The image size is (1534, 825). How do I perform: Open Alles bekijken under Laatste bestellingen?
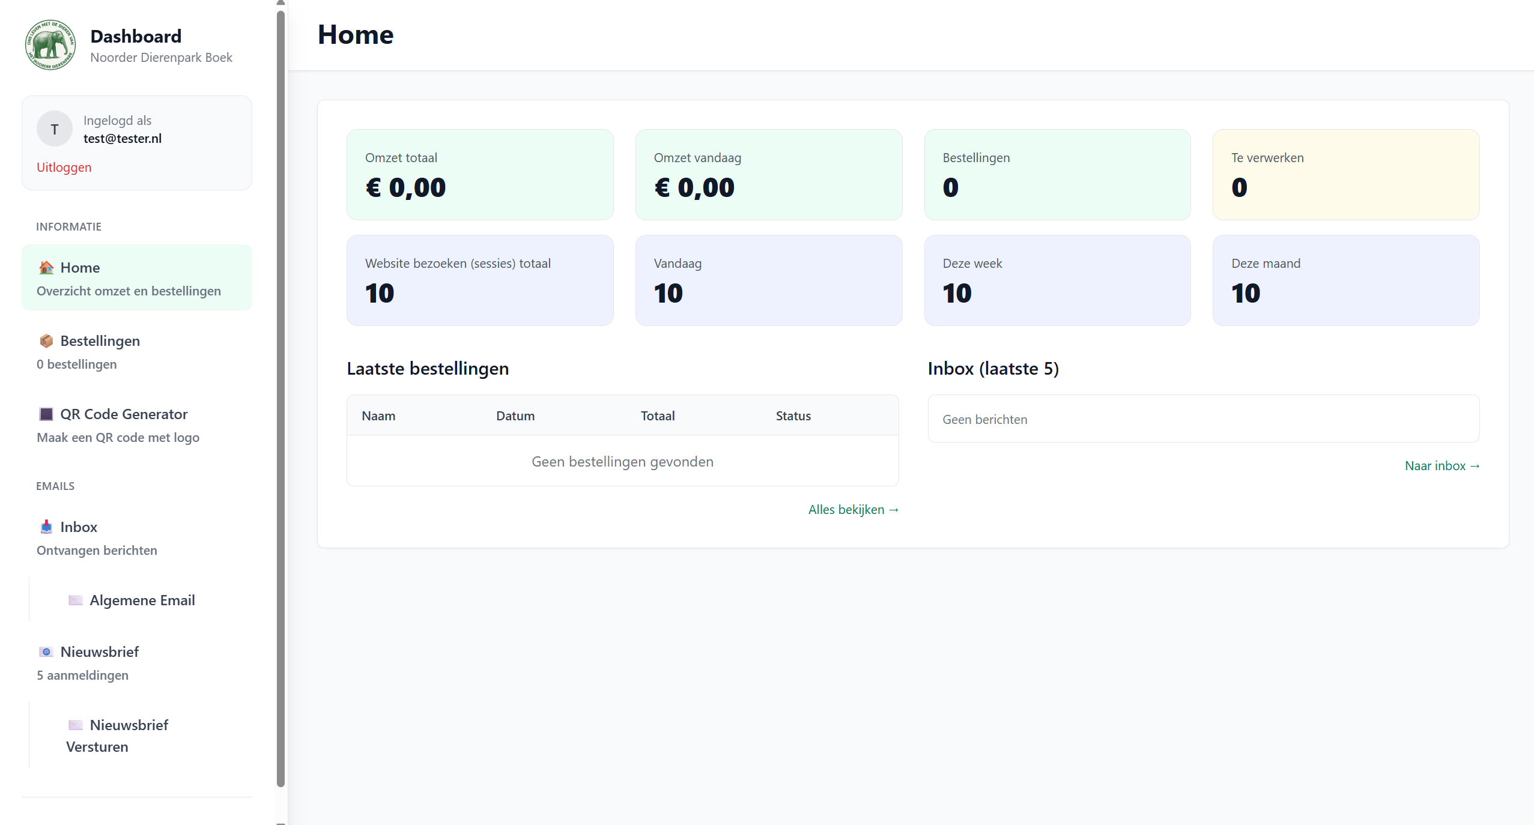[x=853, y=509]
